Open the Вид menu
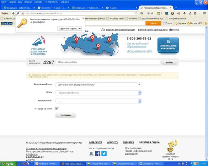The image size is (208, 166). (x=20, y=2)
